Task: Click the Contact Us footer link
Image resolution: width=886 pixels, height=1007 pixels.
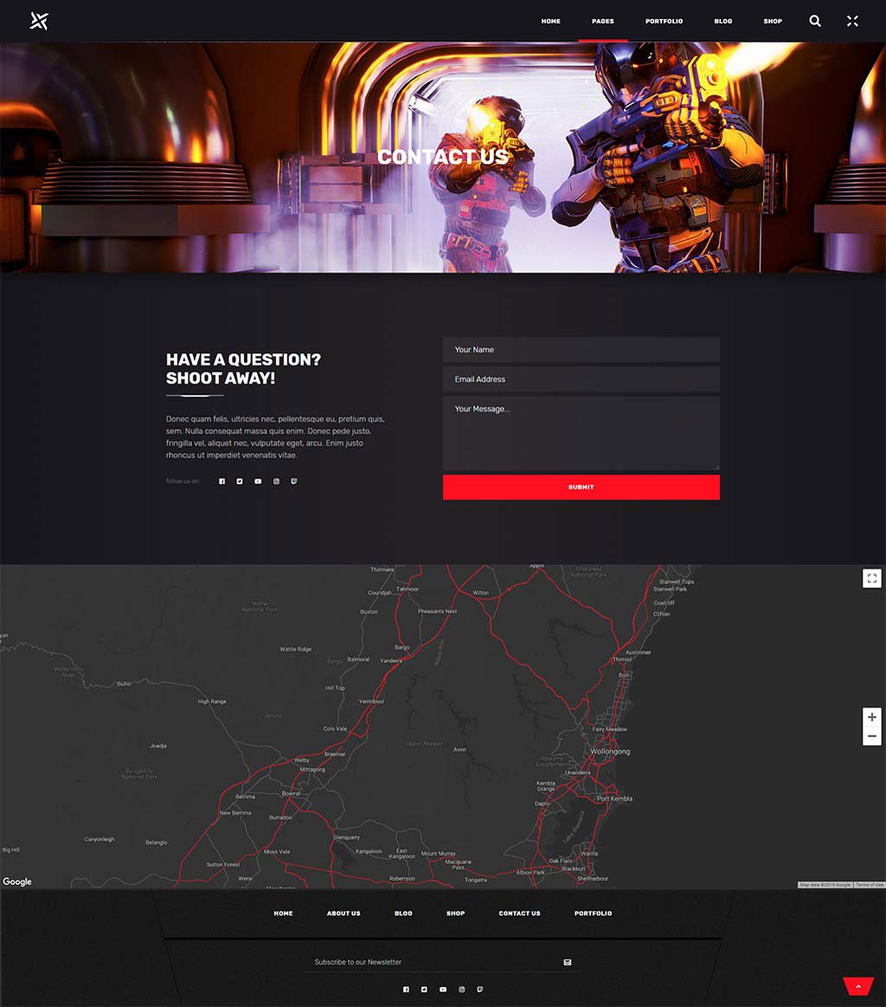Action: (x=519, y=913)
